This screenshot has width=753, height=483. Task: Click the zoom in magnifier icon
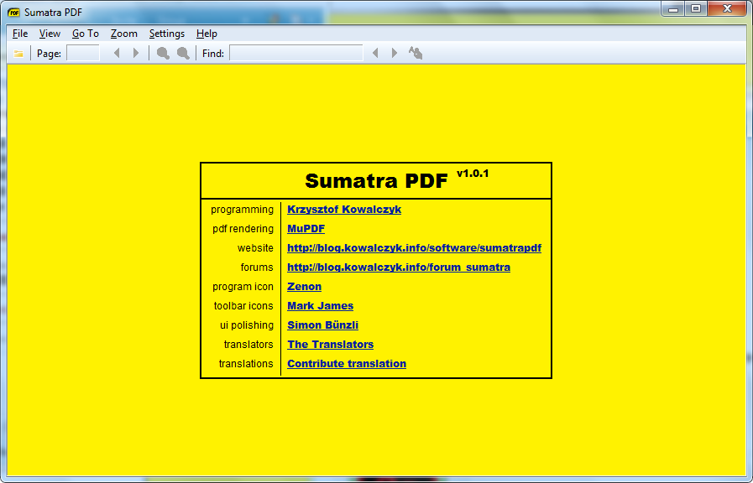click(183, 53)
